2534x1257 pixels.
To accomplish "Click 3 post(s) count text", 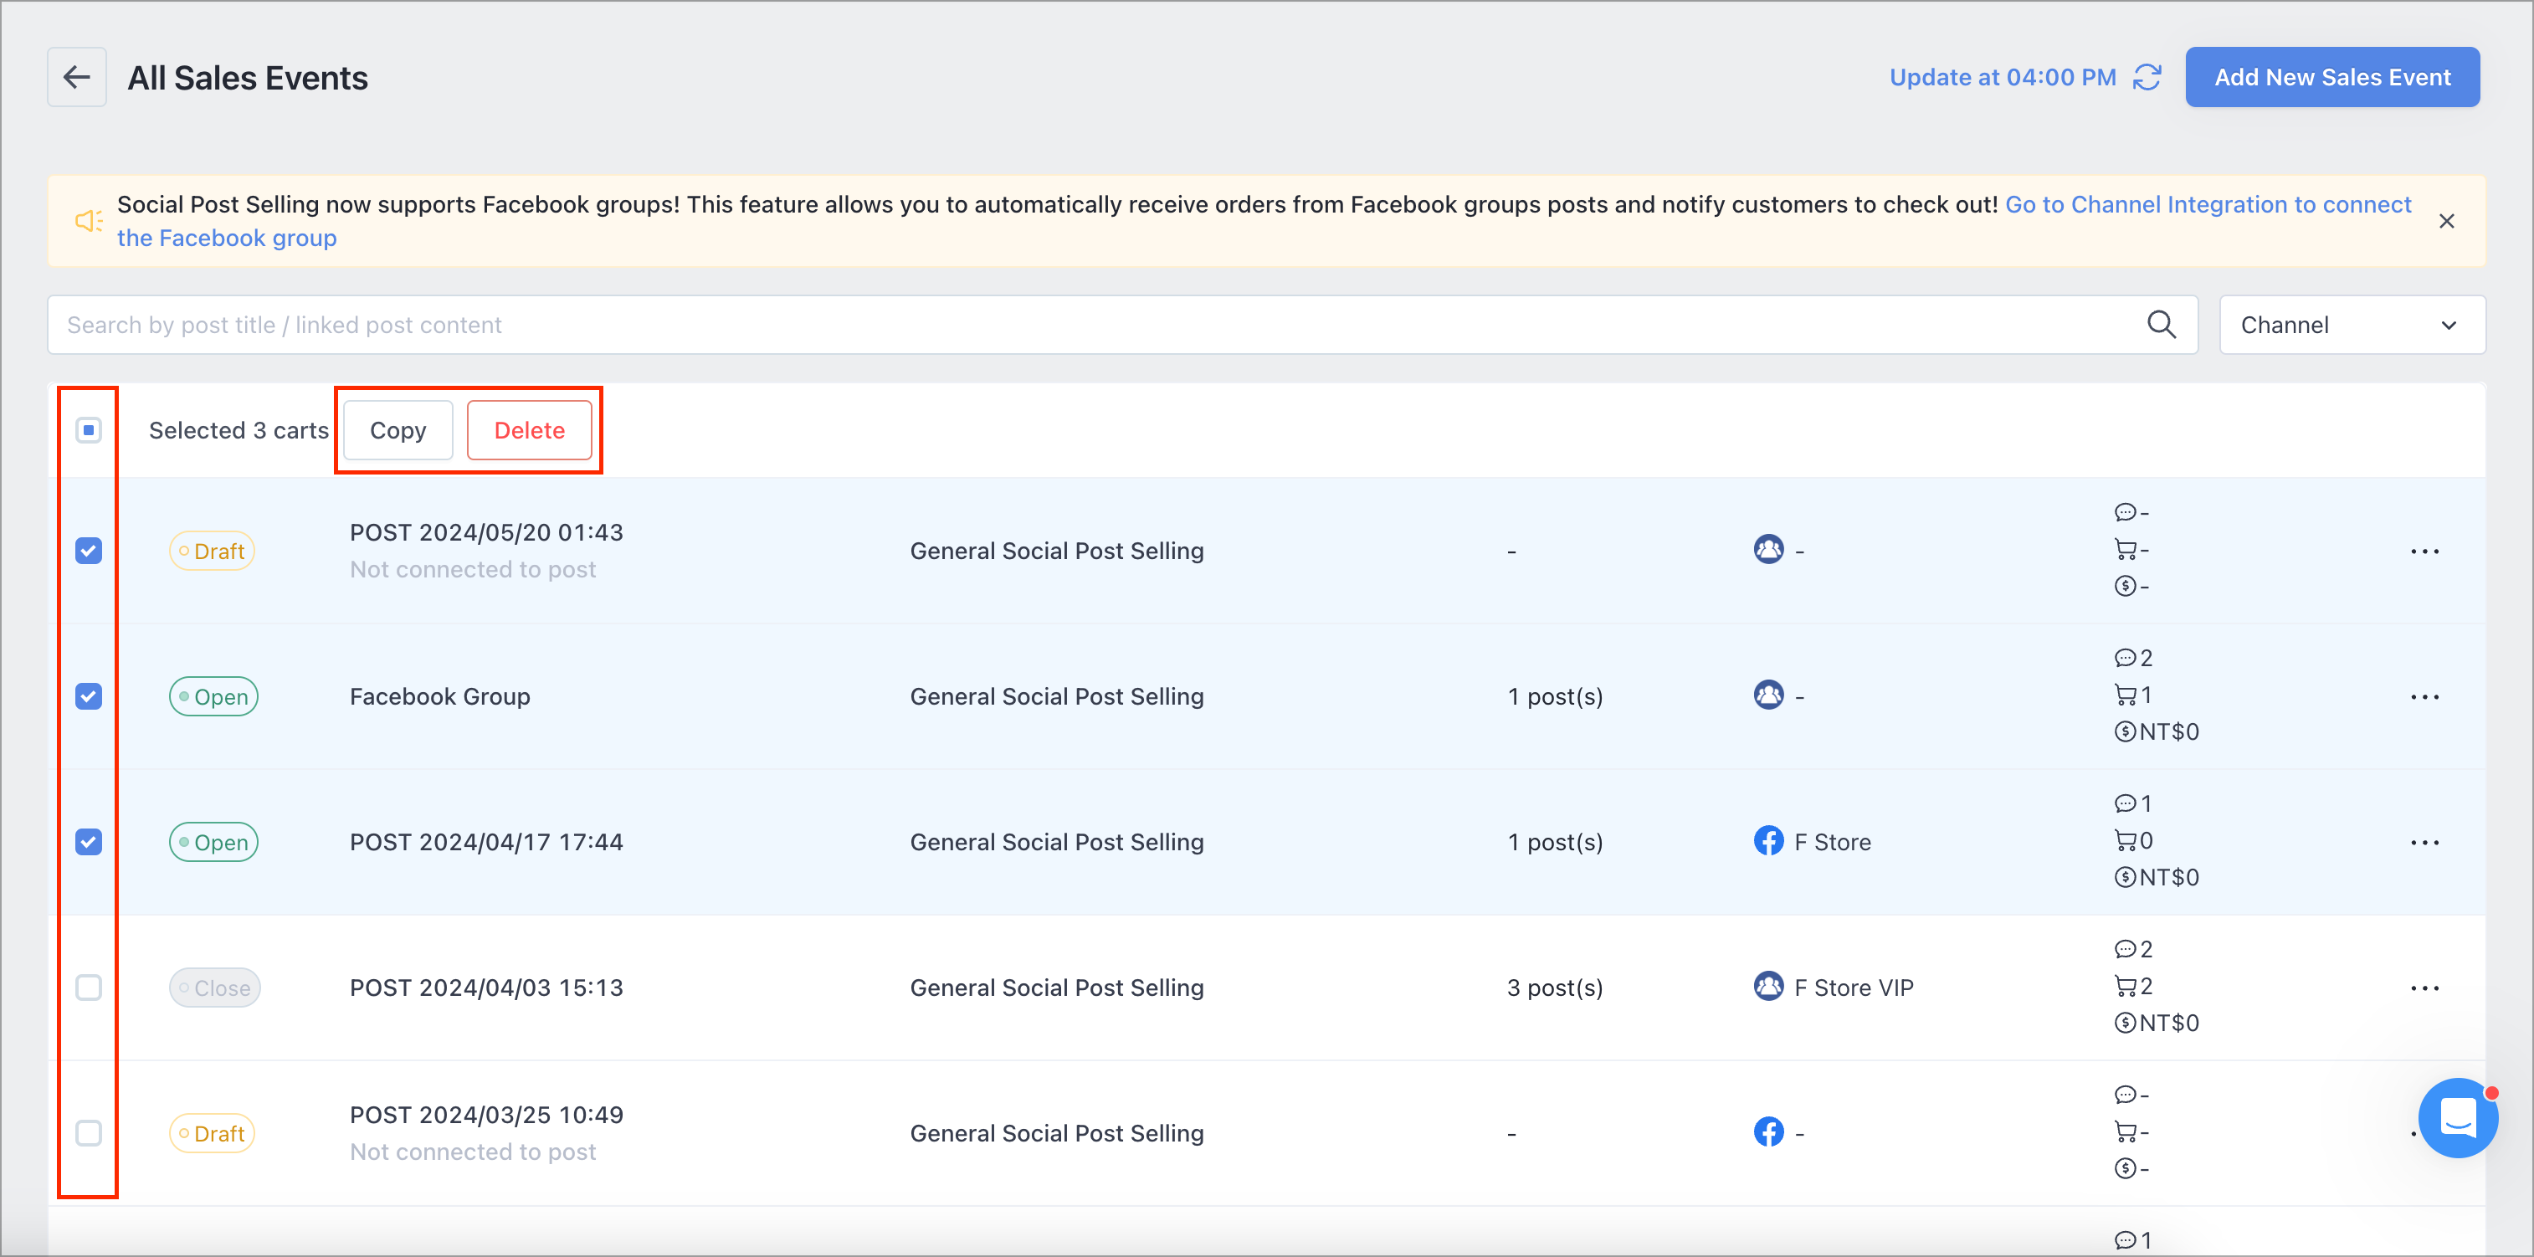I will tap(1554, 988).
